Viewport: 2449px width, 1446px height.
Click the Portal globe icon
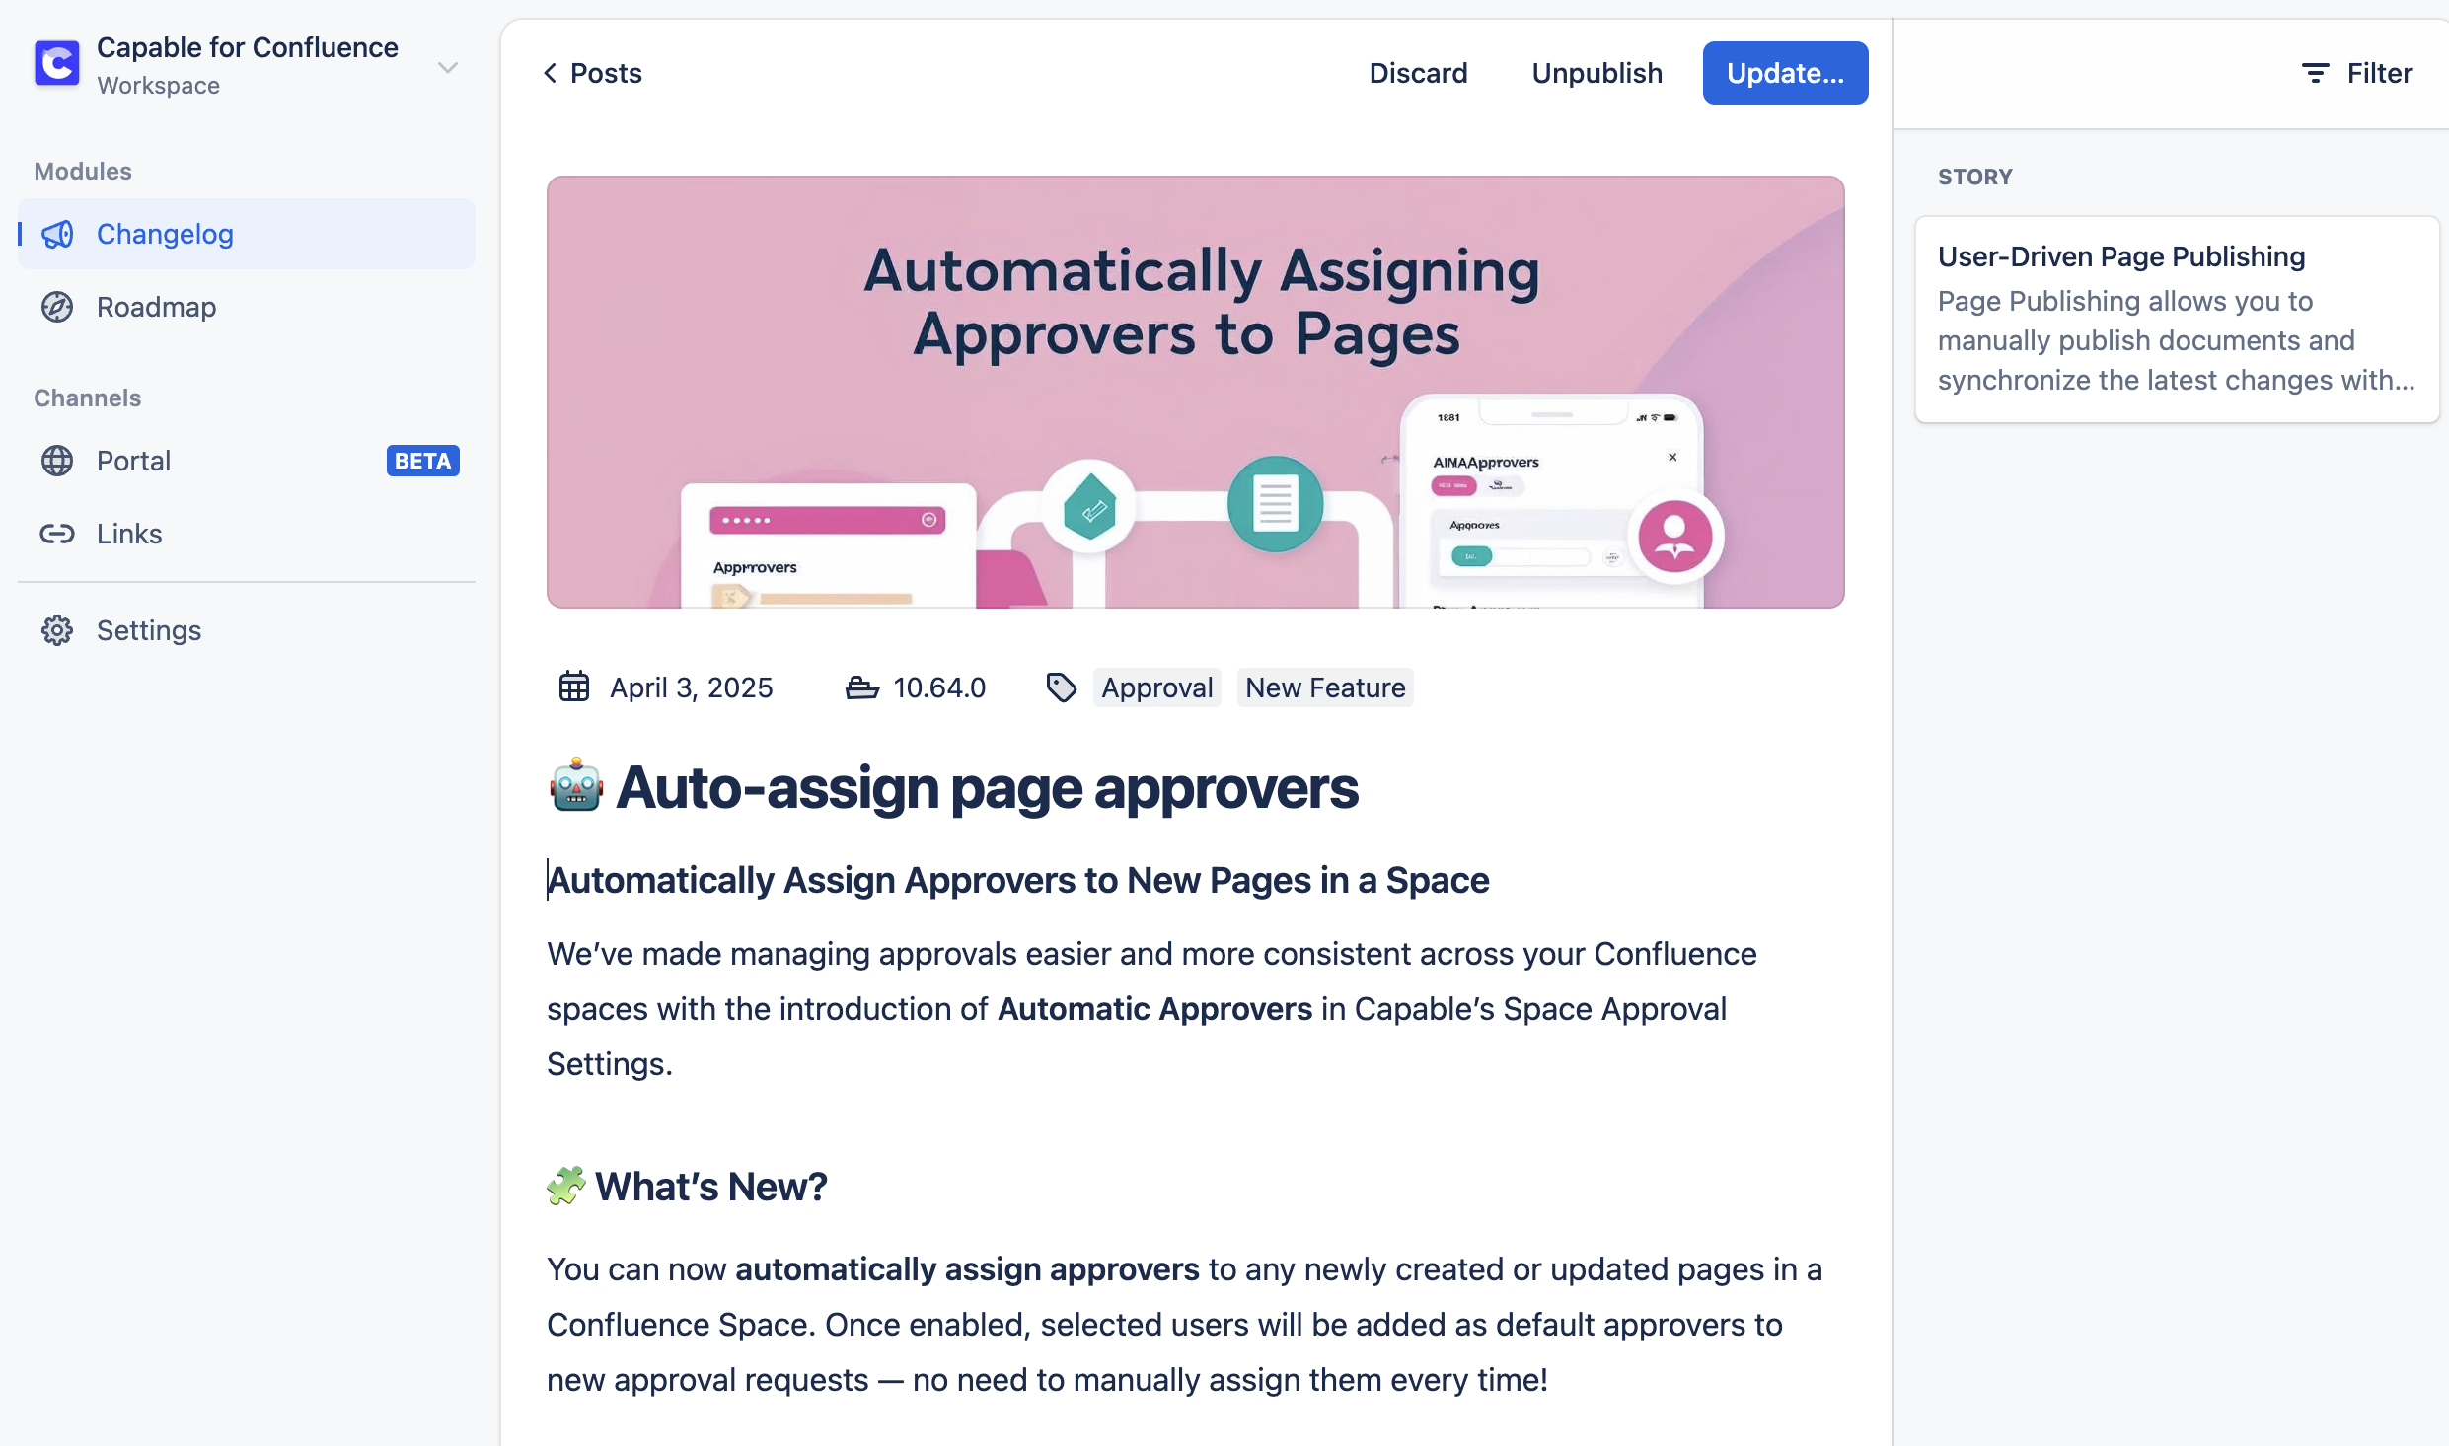click(57, 461)
